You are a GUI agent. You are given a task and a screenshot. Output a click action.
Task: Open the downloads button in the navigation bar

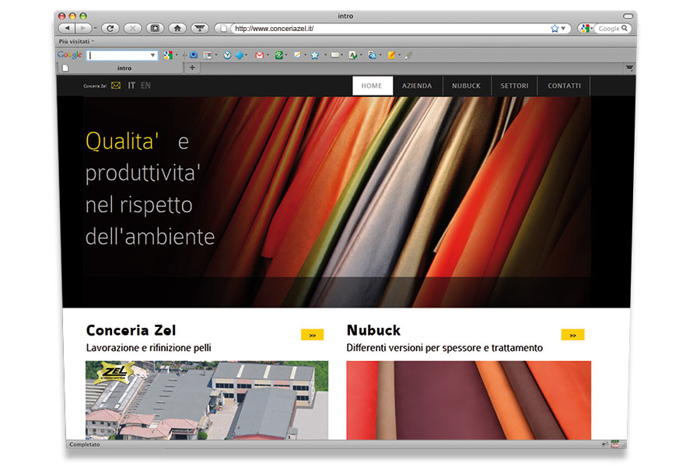pos(200,29)
